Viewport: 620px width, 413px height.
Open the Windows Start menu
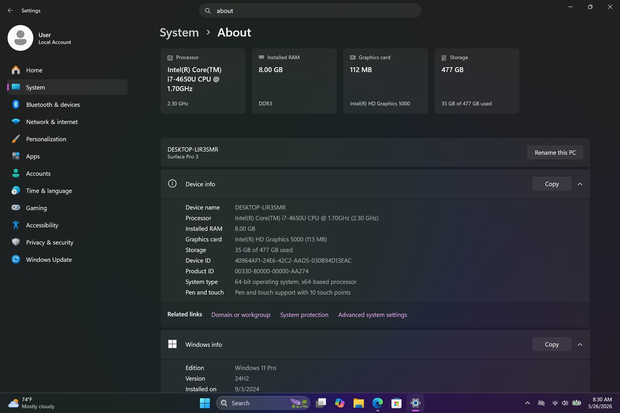coord(205,403)
